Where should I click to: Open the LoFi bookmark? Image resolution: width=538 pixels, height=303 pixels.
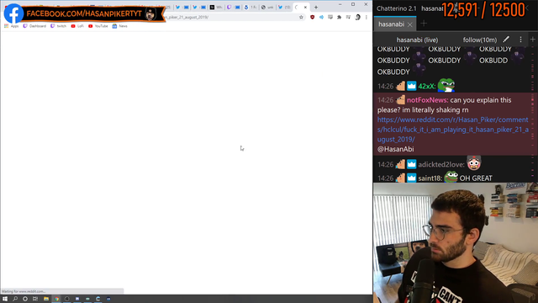point(77,26)
